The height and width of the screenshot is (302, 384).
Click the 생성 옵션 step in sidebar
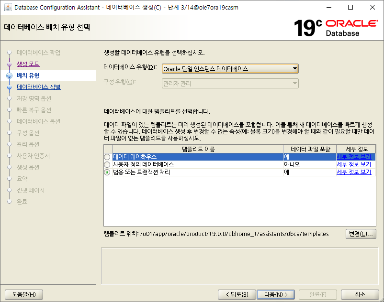point(28,167)
